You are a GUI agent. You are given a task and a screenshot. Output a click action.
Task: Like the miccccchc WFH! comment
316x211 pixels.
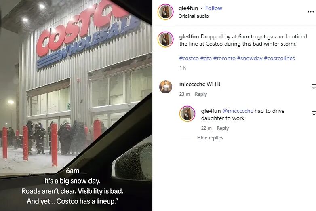[x=314, y=87]
